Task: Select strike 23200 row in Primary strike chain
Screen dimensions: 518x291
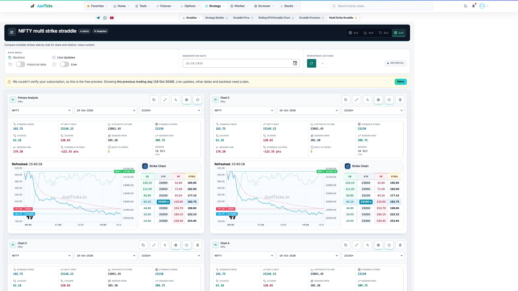Action: 169,208
